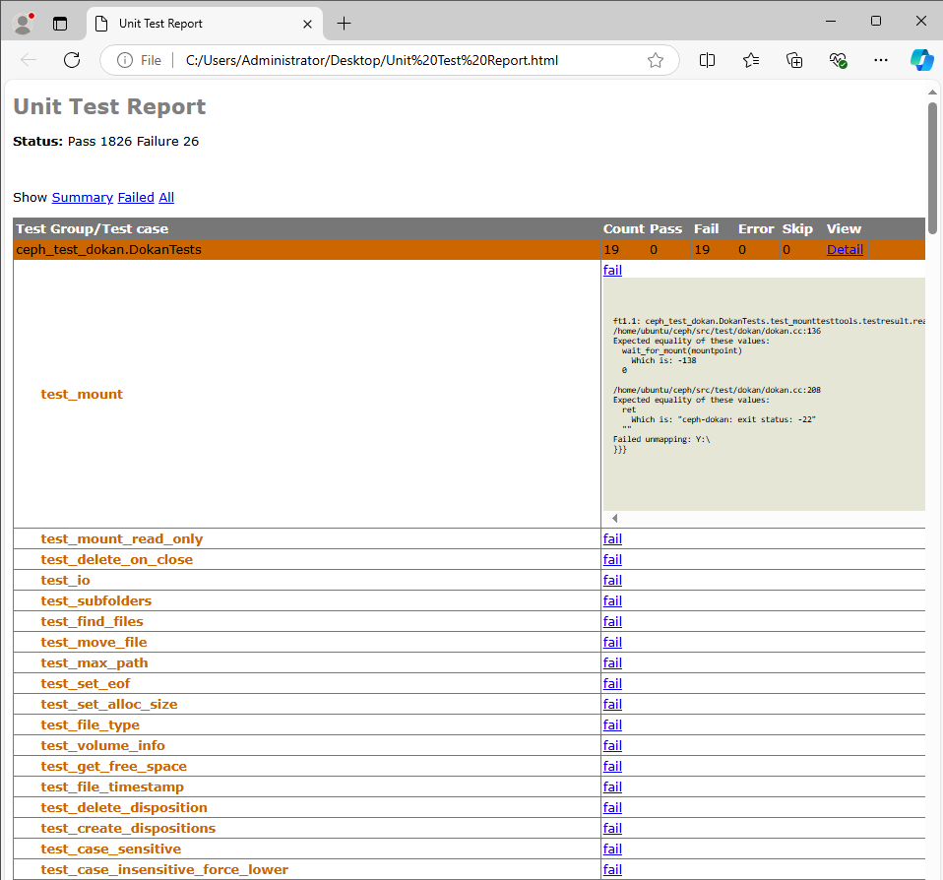Open the tab actions icon left of tabs
943x880 pixels.
point(61,23)
